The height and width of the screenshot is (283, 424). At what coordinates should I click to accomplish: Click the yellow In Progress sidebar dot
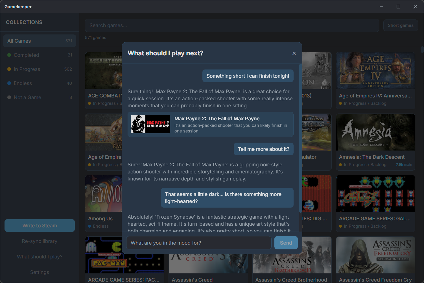click(x=9, y=69)
